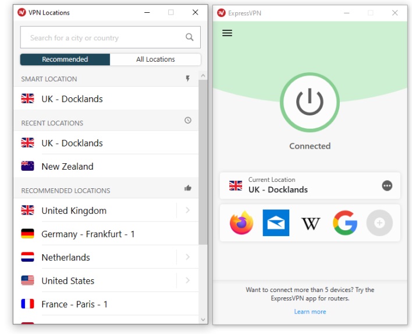The width and height of the screenshot is (412, 334).
Task: Select UK - Docklands under Smart Location
Action: coord(72,99)
